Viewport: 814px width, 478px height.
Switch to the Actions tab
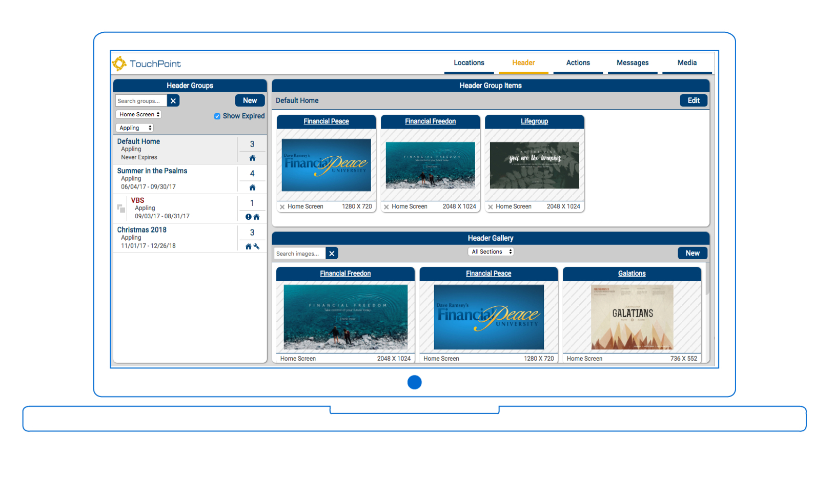click(578, 63)
